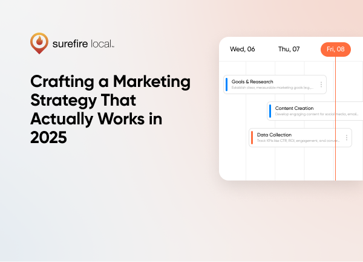Click the 'Establish clear, measurable marketing goals' description
The width and height of the screenshot is (363, 262).
(x=272, y=88)
